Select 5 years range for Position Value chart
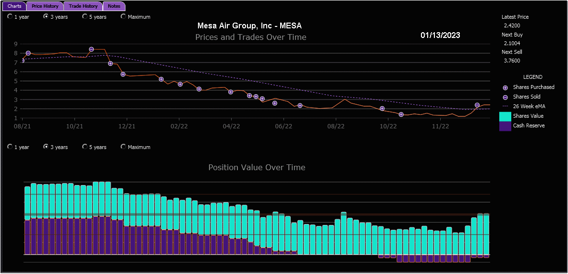This screenshot has width=568, height=274. tap(85, 147)
